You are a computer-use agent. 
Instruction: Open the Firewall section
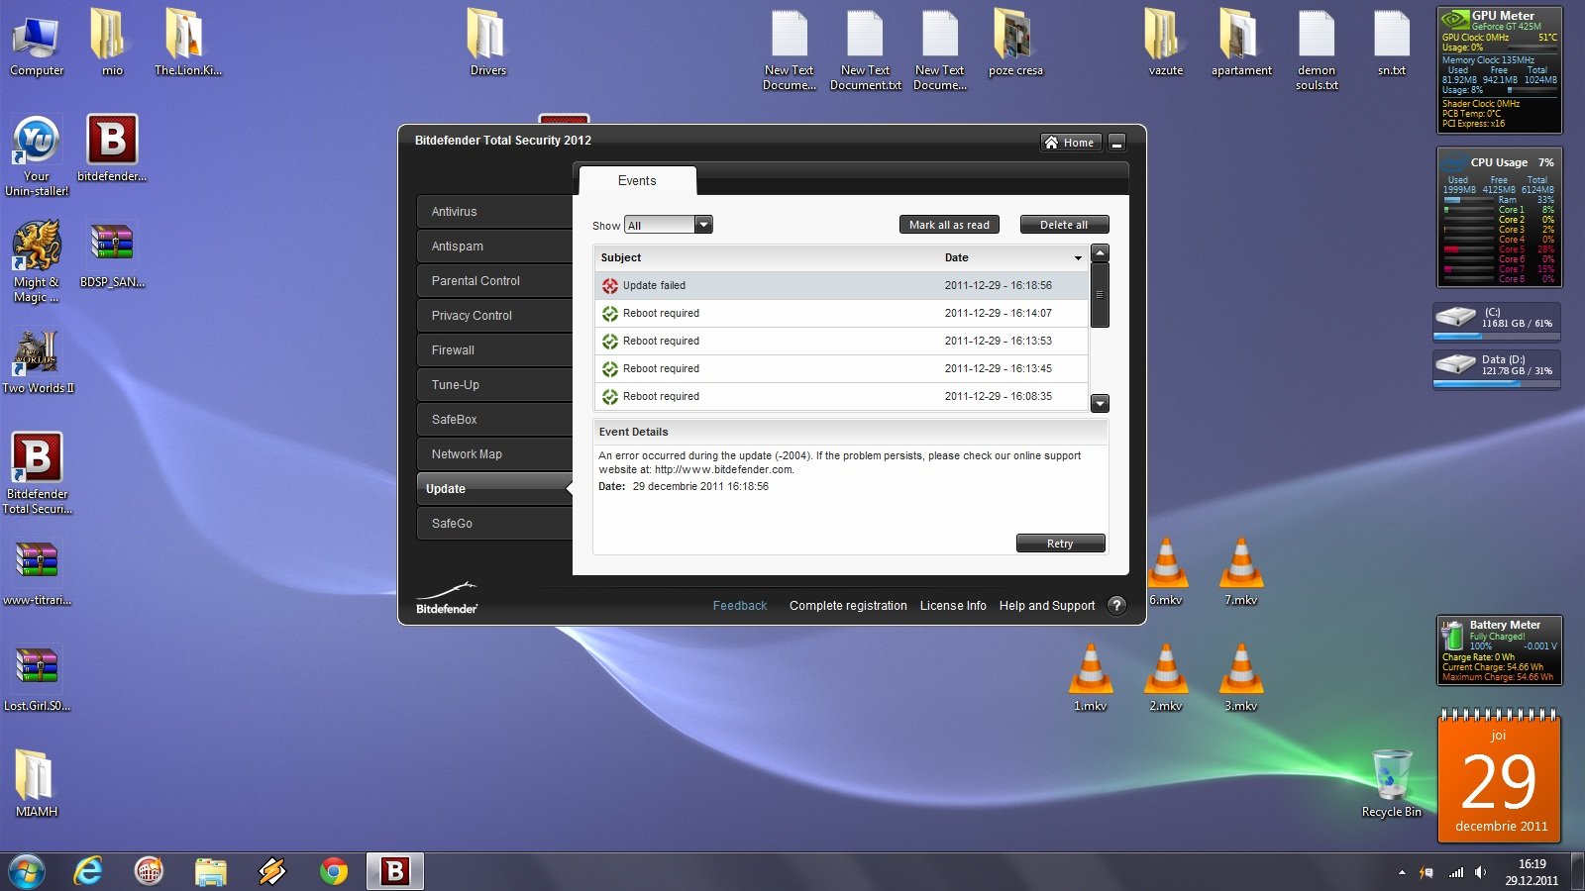(x=494, y=350)
